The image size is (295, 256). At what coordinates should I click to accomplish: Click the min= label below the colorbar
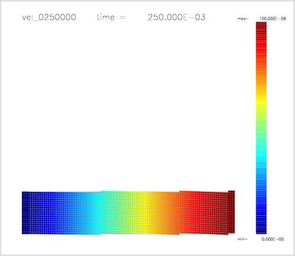243,239
